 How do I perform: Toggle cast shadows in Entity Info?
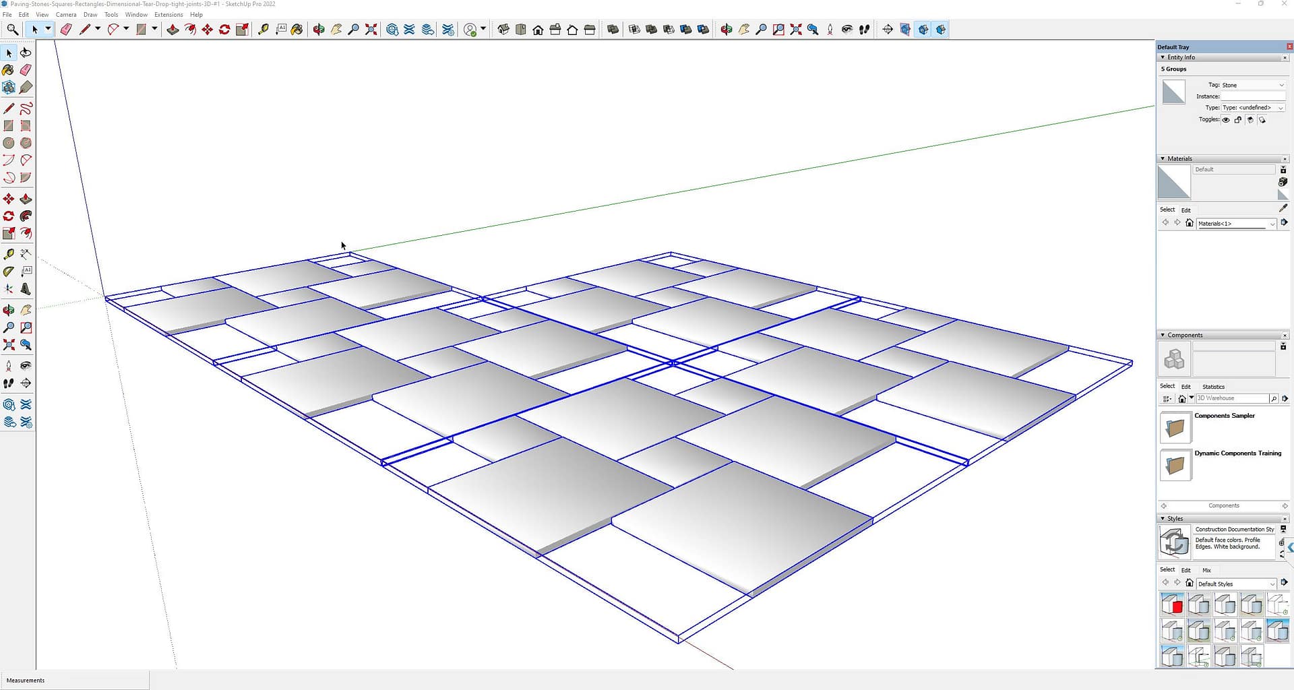(x=1250, y=120)
